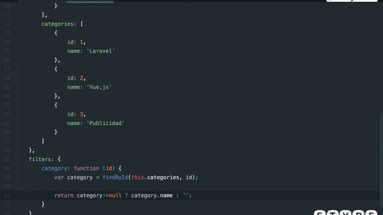Click the blue category: filter key

click(56, 168)
